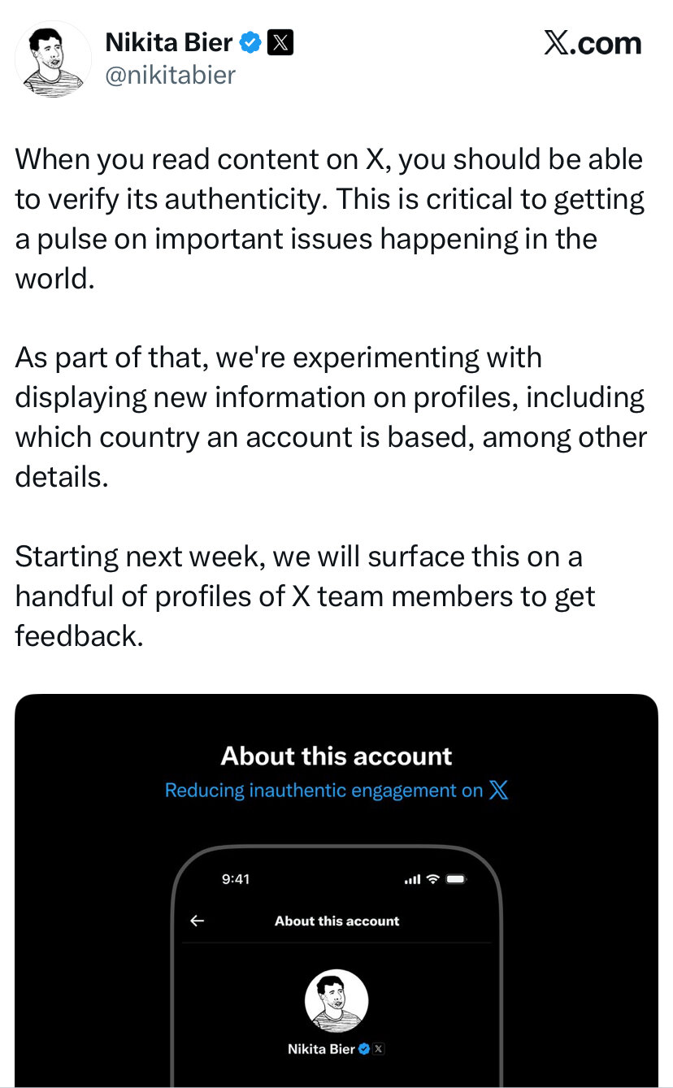The image size is (673, 1088).
Task: Open "Reducing inauthentic engagement on" link text
Action: (x=323, y=790)
